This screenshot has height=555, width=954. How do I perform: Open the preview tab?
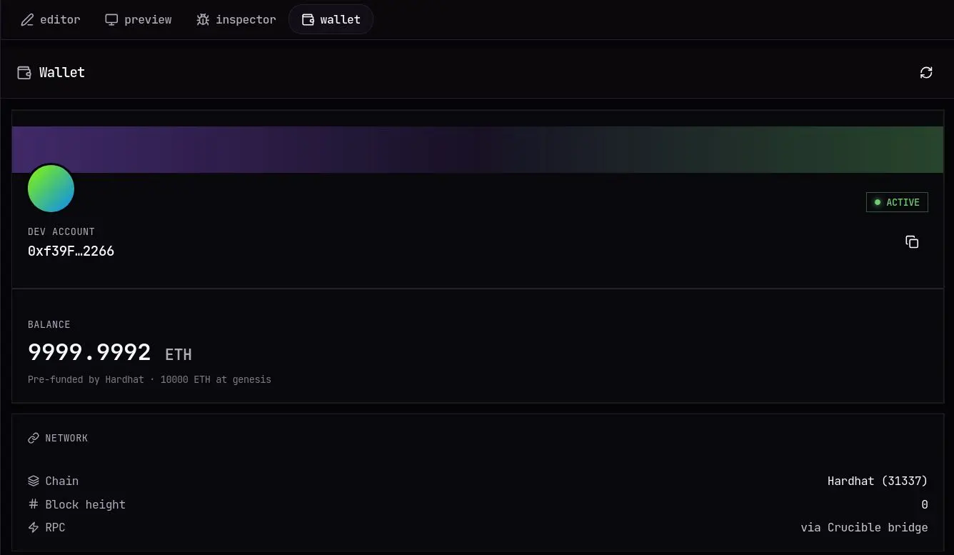coord(139,19)
